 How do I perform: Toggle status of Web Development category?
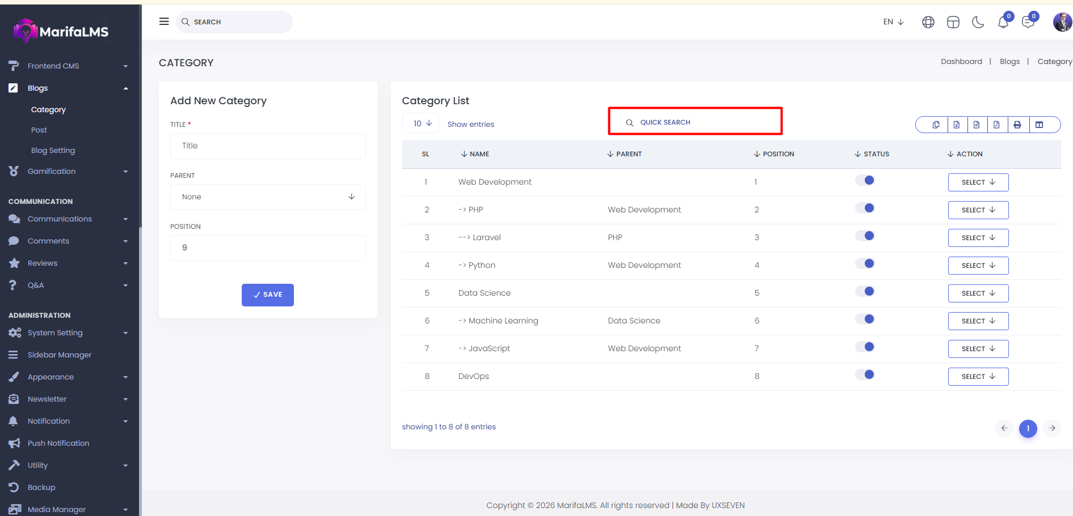(x=865, y=181)
